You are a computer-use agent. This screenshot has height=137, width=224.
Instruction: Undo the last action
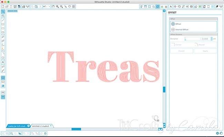45,7
